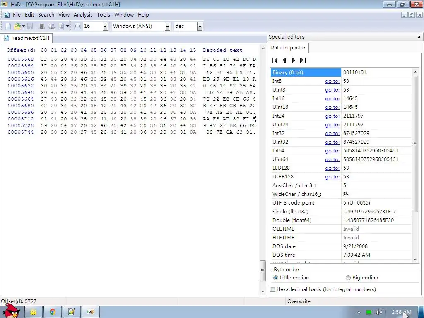Click the New file icon in toolbar

(8, 26)
